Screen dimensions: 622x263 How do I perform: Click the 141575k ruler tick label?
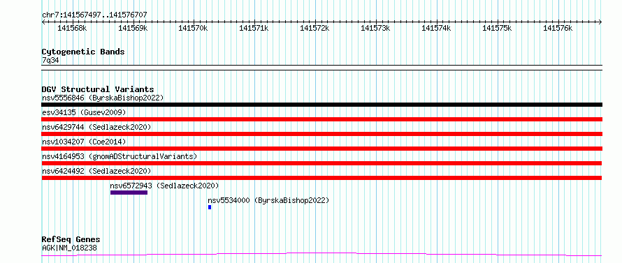[x=498, y=29]
